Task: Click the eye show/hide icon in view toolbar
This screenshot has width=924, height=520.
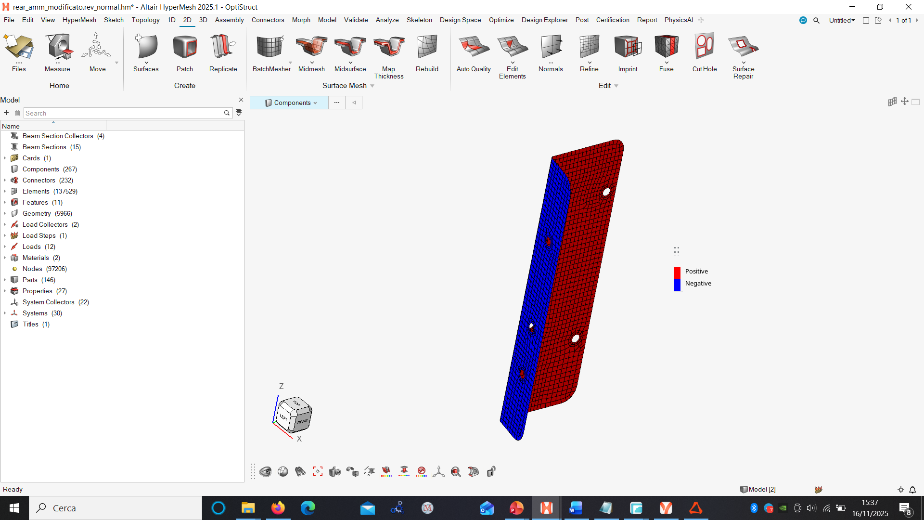Action: point(265,472)
